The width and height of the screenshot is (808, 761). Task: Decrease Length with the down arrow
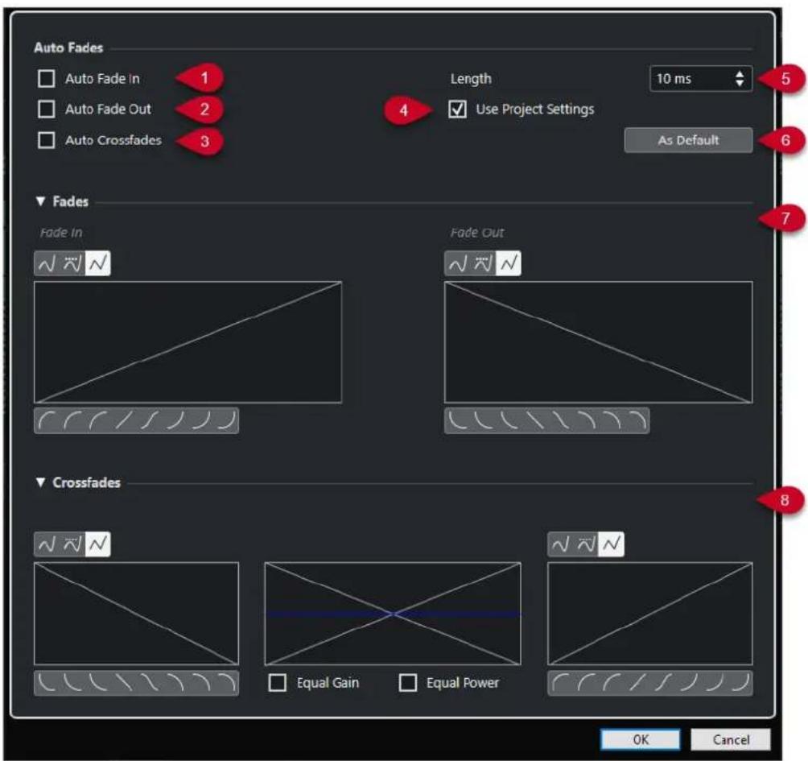[740, 84]
